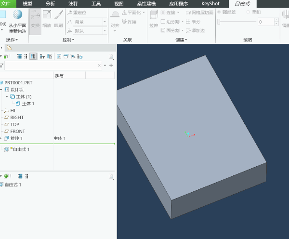Select PRT0001.PRT in model tree
The width and height of the screenshot is (289, 239).
(18, 82)
